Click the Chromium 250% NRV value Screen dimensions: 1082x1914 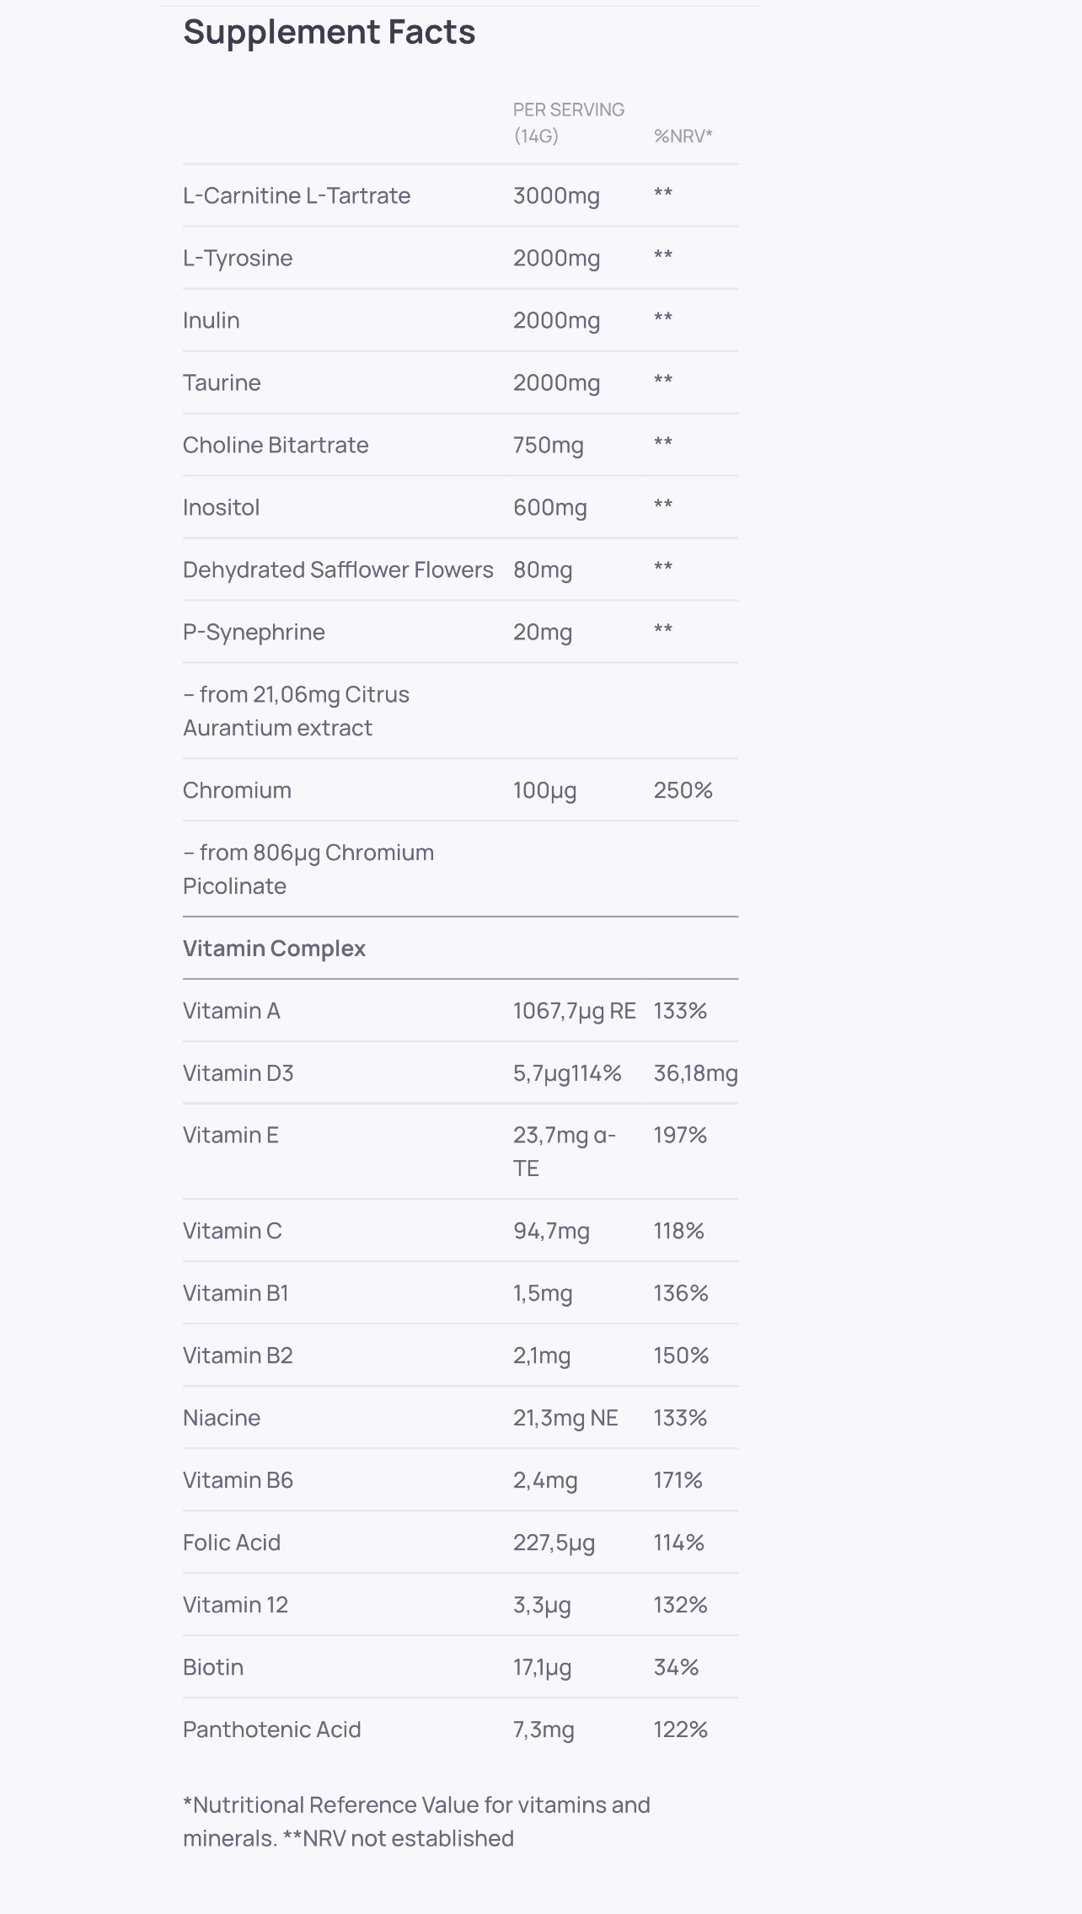coord(683,790)
